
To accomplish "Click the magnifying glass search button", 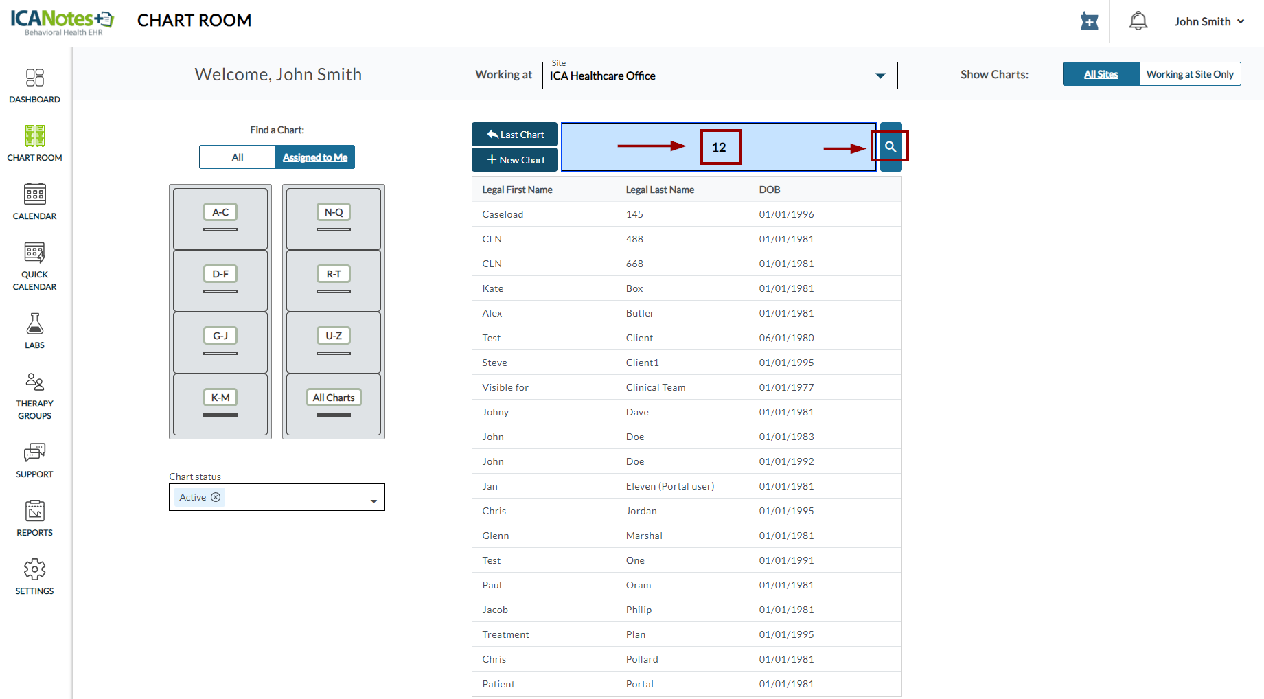I will pos(890,147).
